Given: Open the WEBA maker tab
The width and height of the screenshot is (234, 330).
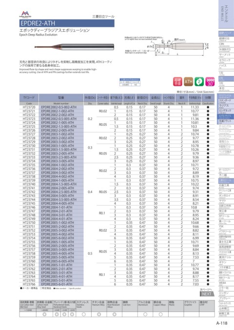Looking at the screenshot, I should [x=226, y=284].
